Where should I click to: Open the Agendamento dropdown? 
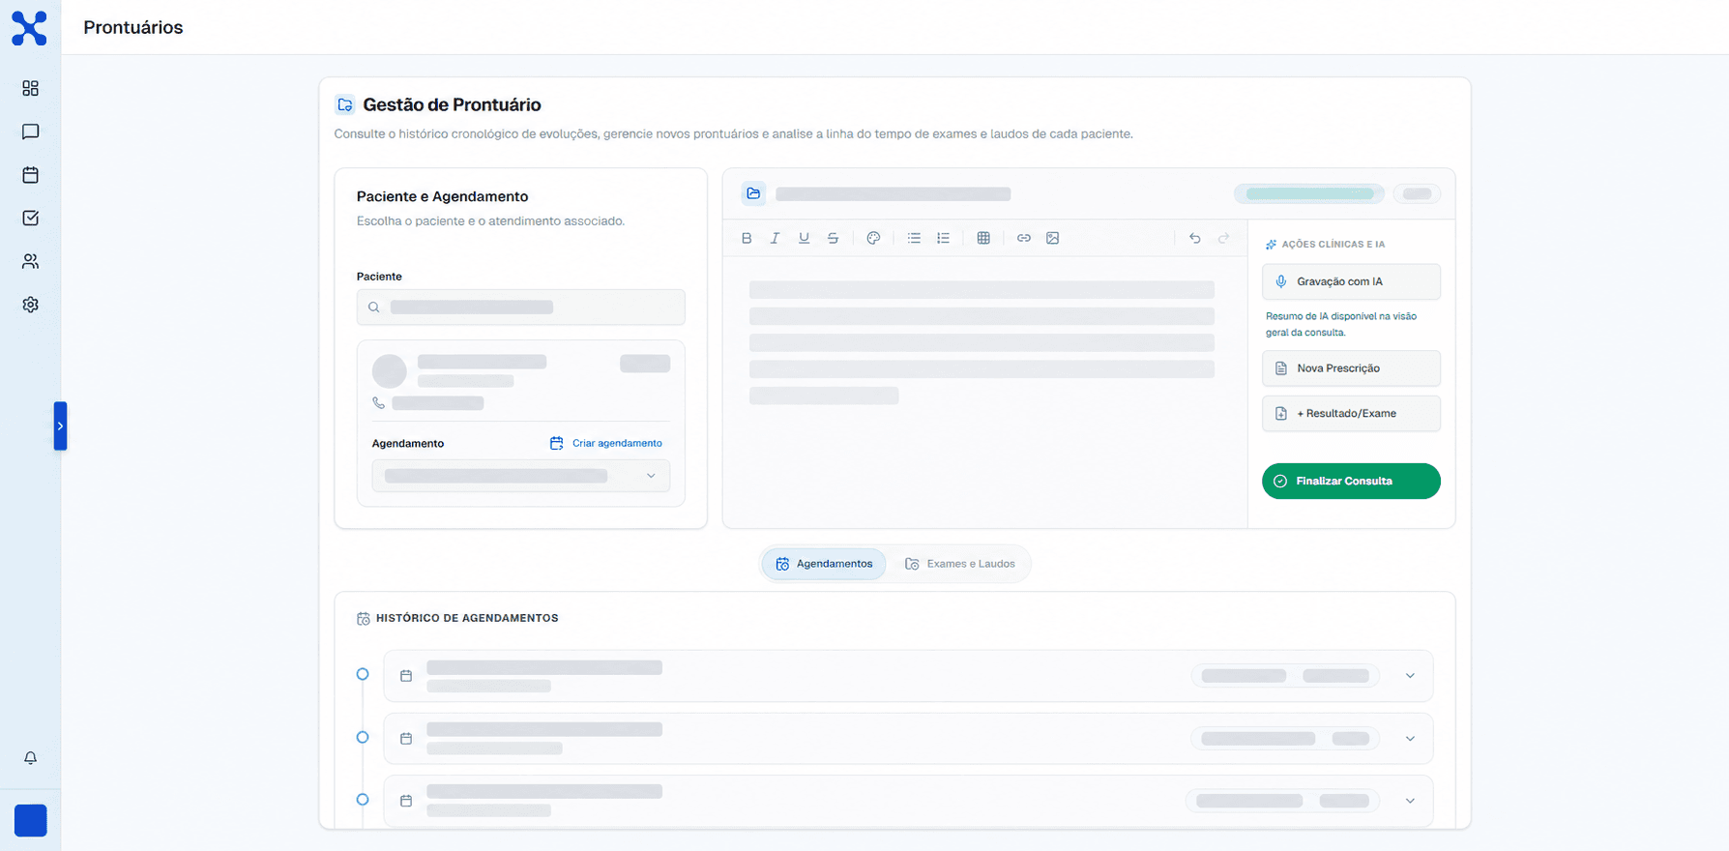pyautogui.click(x=520, y=476)
